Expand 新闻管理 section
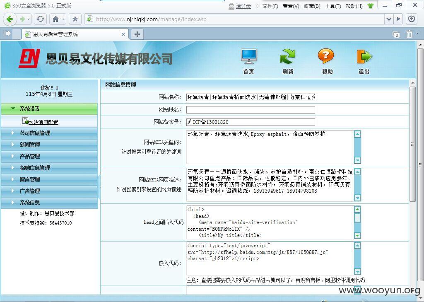This screenshot has height=302, width=424. [49, 145]
